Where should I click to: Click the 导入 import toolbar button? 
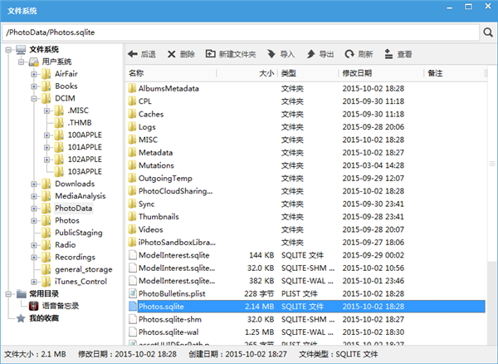pyautogui.click(x=281, y=54)
